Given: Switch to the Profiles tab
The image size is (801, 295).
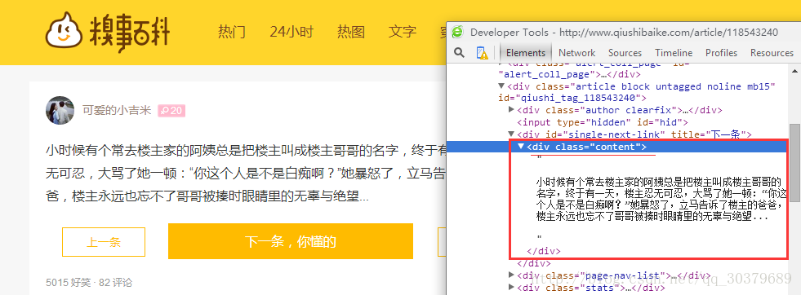Looking at the screenshot, I should 721,53.
